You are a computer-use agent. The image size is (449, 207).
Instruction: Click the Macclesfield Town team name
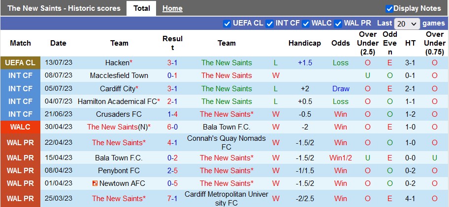[119, 76]
